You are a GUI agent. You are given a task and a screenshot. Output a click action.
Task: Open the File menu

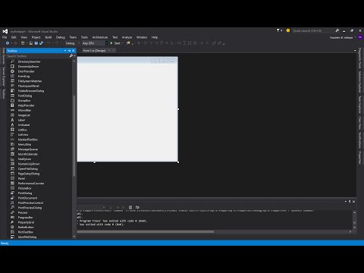click(5, 37)
